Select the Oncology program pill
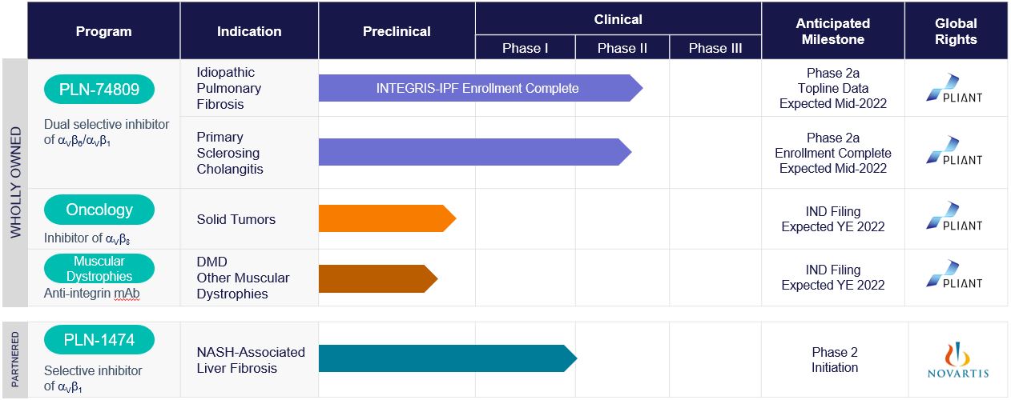 click(99, 210)
